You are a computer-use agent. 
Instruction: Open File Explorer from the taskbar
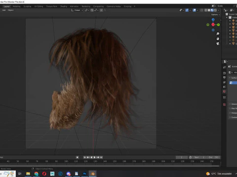(28, 174)
